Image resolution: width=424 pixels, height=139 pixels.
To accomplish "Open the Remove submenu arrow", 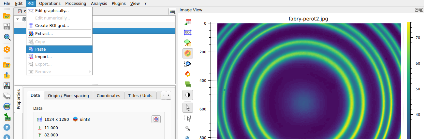I will [x=90, y=72].
